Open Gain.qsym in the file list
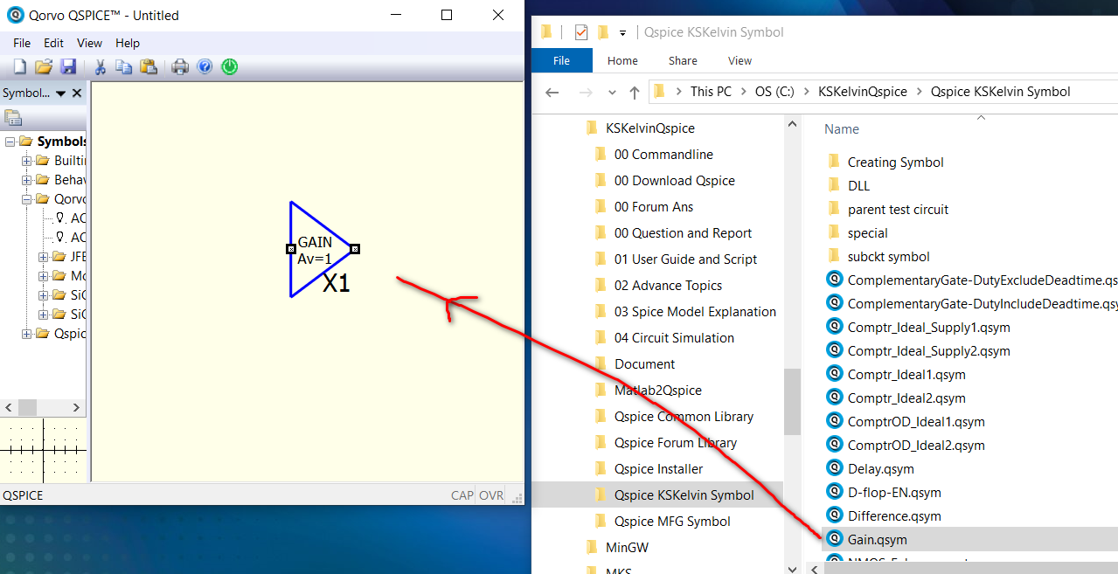The width and height of the screenshot is (1118, 574). pyautogui.click(x=875, y=539)
